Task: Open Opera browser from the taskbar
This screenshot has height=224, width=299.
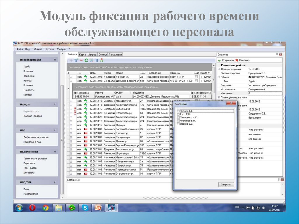Action: [x=32, y=208]
